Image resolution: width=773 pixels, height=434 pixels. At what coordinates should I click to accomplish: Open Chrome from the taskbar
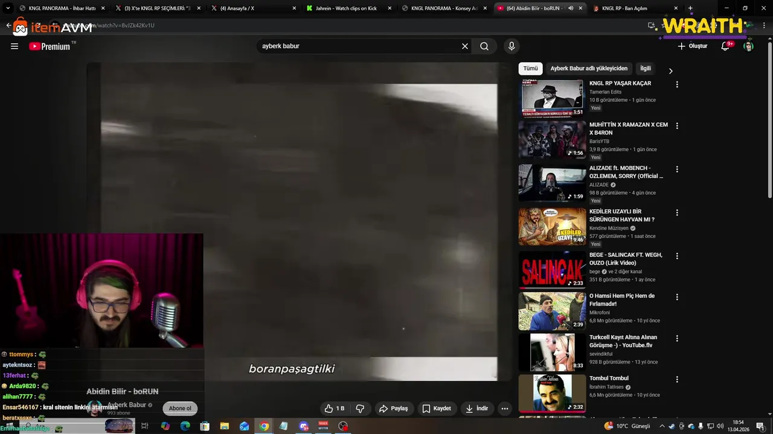(264, 426)
